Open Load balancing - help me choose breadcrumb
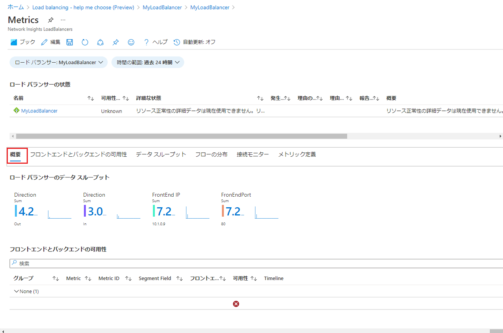Screen dimensions: 503x333 pyautogui.click(x=83, y=7)
